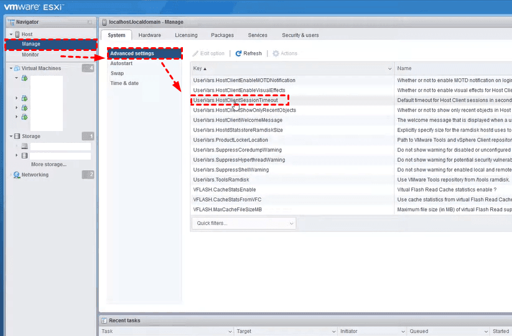Open the Target column dropdown
This screenshot has height=336, width=512.
coord(333,332)
